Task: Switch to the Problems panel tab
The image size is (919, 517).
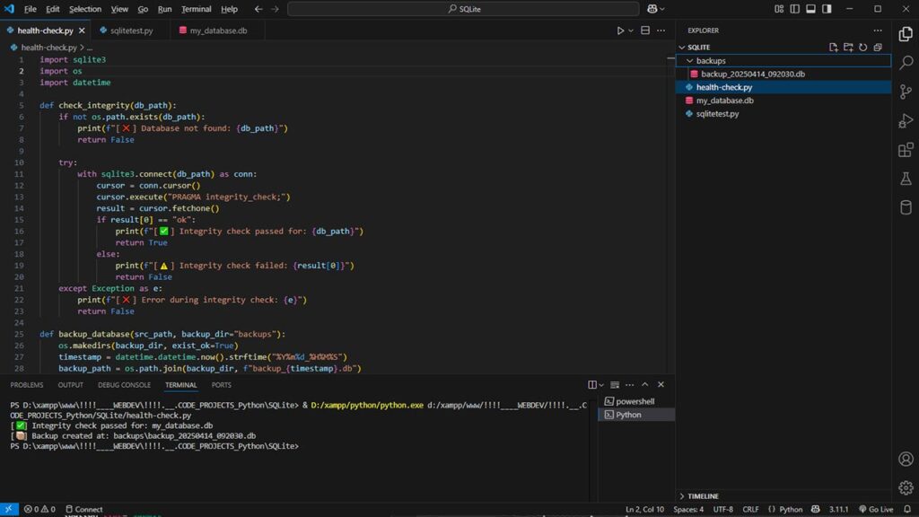Action: [26, 385]
